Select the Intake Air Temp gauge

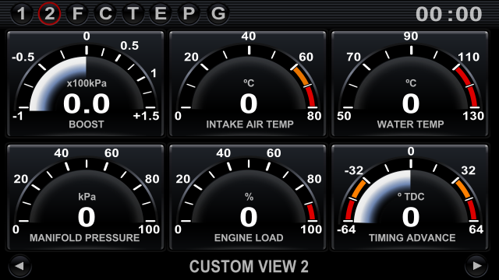(248, 84)
